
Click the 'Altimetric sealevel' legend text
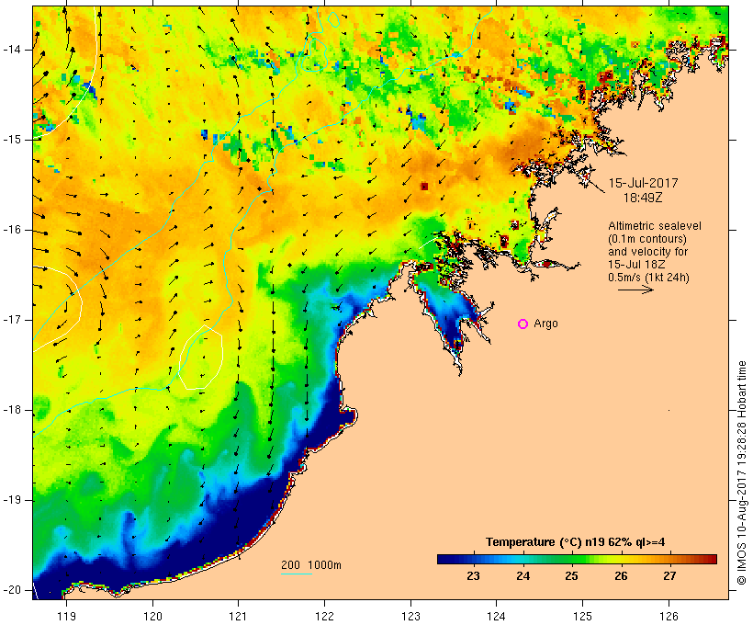click(x=655, y=226)
